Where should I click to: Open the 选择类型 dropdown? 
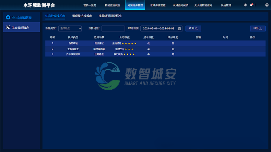pos(70,28)
